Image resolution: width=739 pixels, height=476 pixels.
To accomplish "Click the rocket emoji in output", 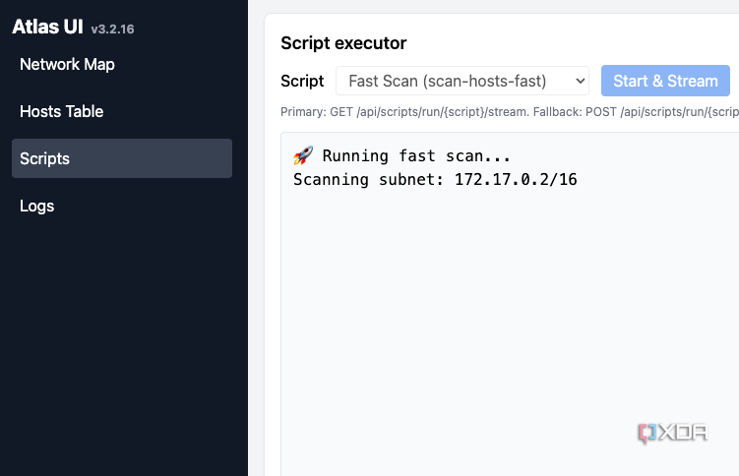I will pos(303,155).
